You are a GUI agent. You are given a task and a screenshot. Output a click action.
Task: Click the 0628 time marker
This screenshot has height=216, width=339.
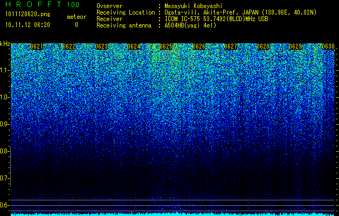[264, 46]
